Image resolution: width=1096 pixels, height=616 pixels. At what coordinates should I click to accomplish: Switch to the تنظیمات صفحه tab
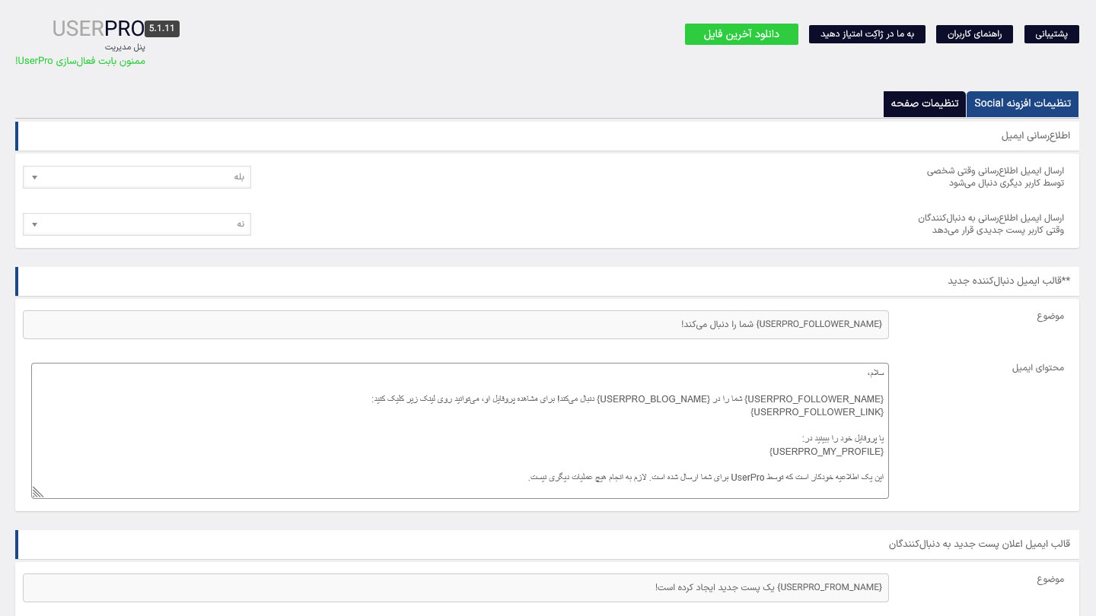coord(925,103)
